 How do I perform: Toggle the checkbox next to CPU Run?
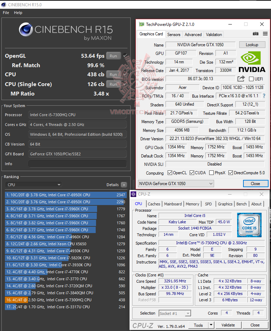tap(125, 74)
